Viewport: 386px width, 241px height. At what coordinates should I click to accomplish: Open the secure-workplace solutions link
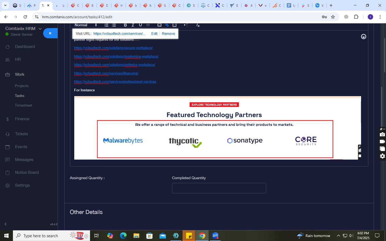(113, 48)
